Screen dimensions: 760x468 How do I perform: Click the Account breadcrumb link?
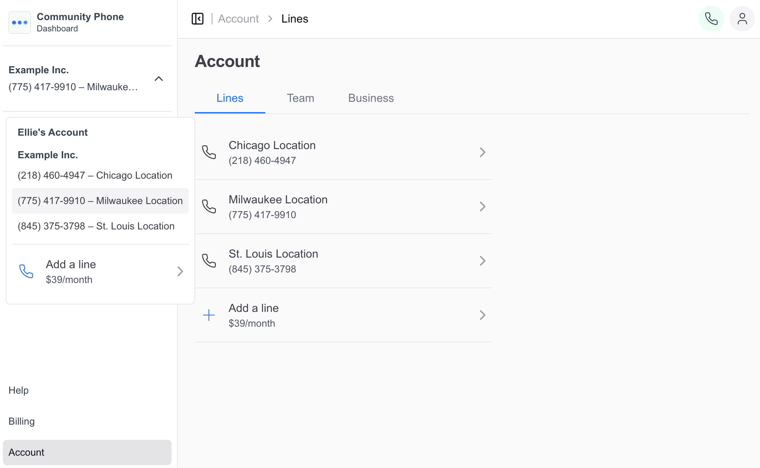point(238,19)
